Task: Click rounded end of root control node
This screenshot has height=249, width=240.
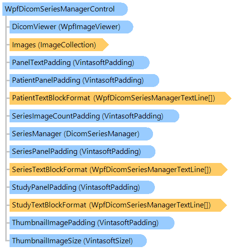Action: (x=124, y=9)
